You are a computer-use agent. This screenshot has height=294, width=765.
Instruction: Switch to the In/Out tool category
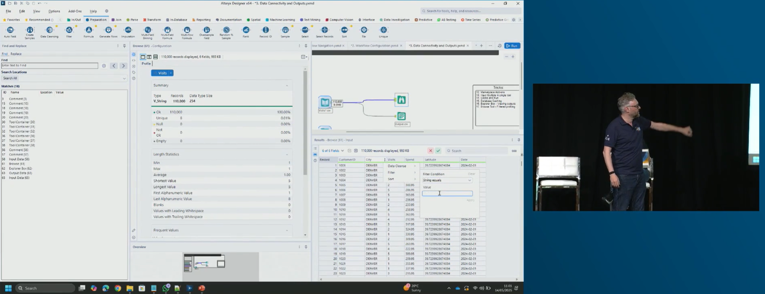pyautogui.click(x=74, y=20)
